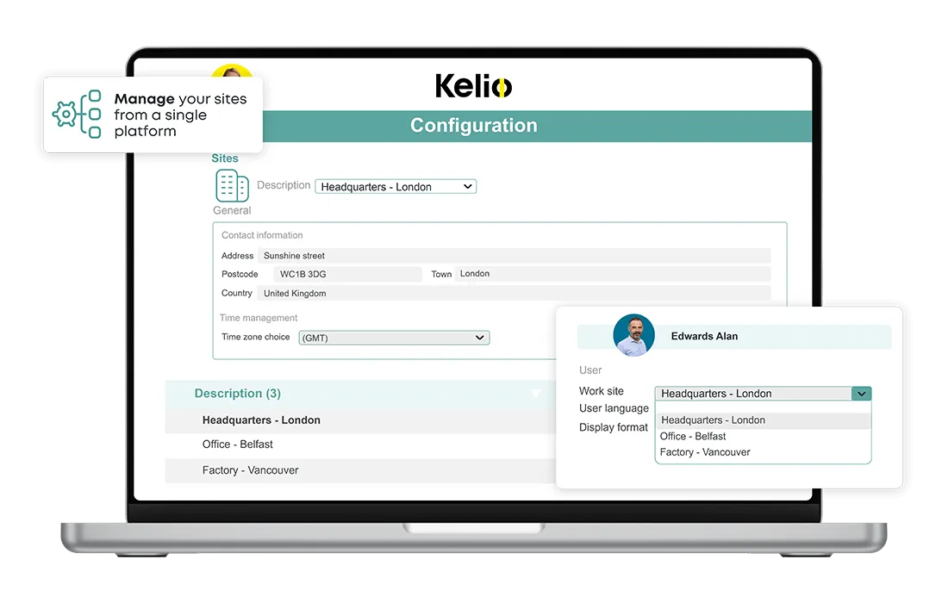This screenshot has height=603, width=948.
Task: Open the Time zone choice dropdown
Action: [x=394, y=338]
